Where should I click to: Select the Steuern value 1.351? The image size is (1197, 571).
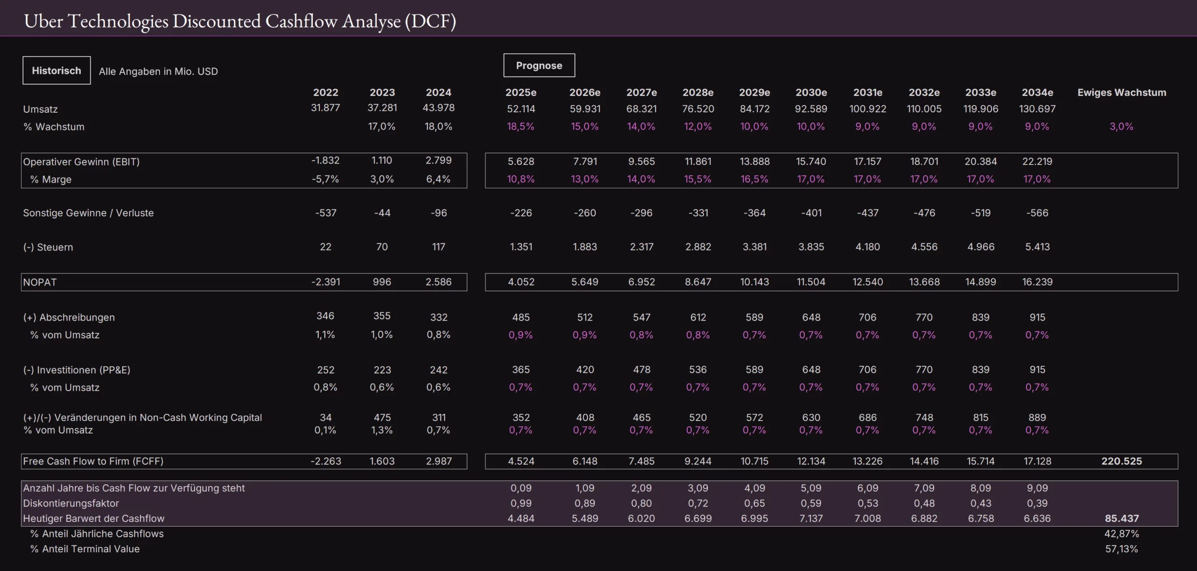coord(521,247)
